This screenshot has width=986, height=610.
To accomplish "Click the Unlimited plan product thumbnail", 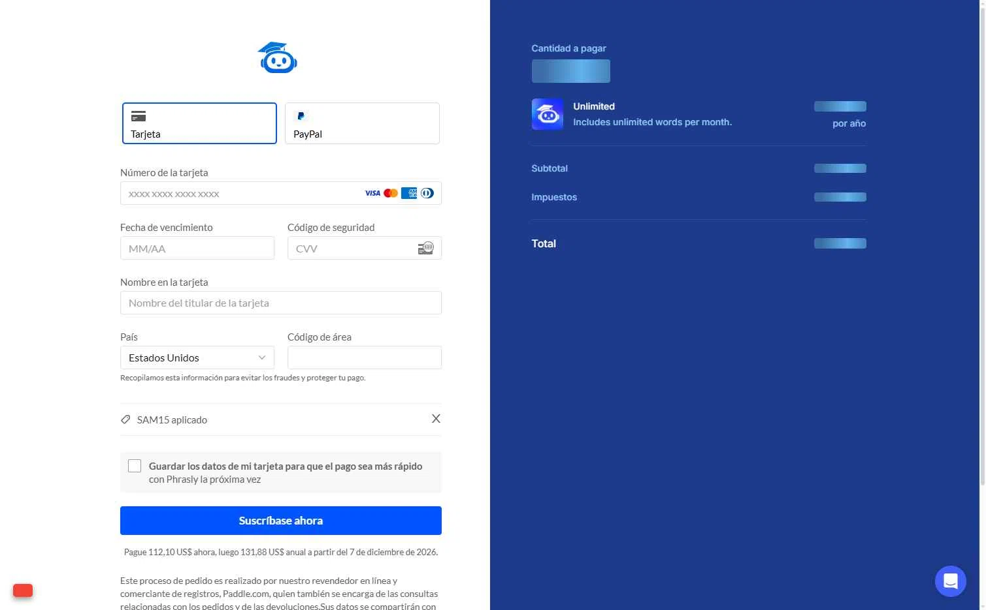I will (x=548, y=114).
